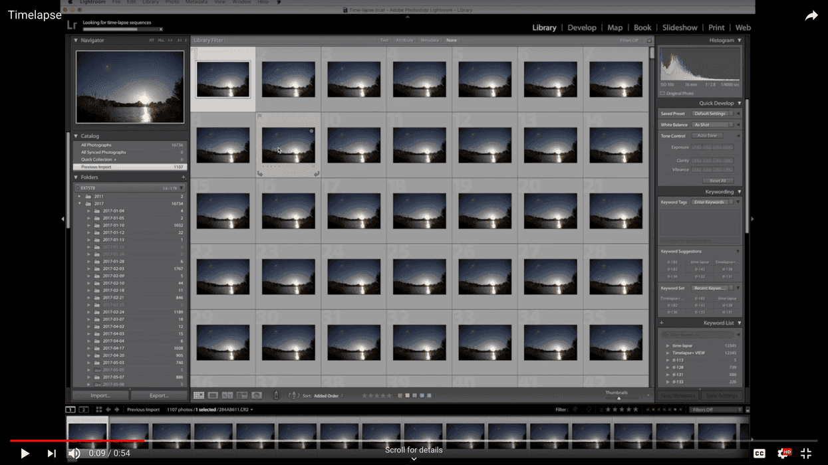Play the video
Viewport: 828px width, 465px height.
(25, 453)
